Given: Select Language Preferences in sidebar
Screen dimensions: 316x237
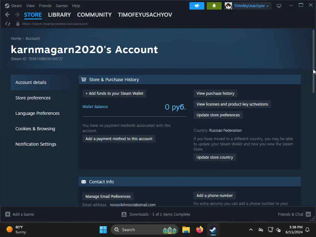Looking at the screenshot, I should pyautogui.click(x=37, y=113).
